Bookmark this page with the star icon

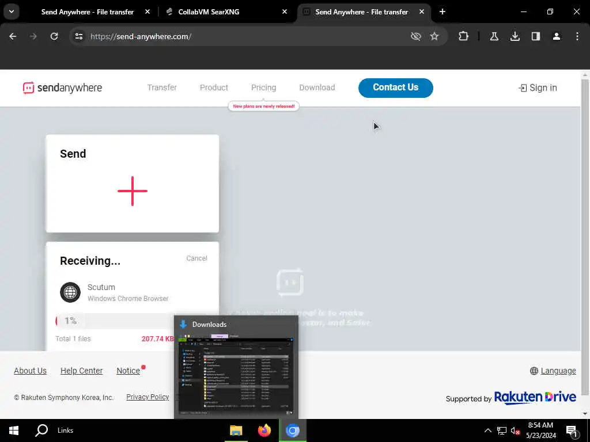point(434,36)
